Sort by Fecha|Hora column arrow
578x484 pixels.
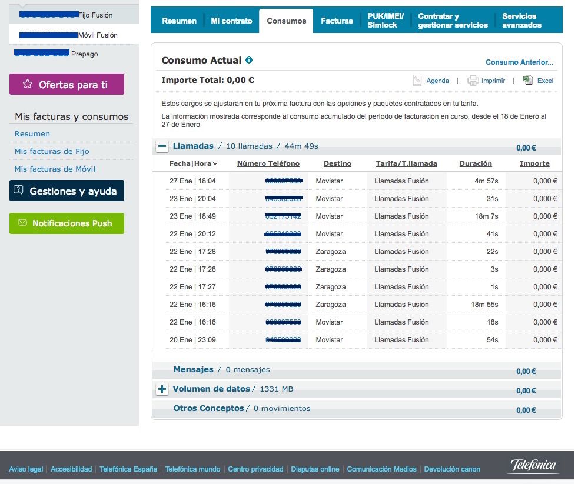[215, 164]
